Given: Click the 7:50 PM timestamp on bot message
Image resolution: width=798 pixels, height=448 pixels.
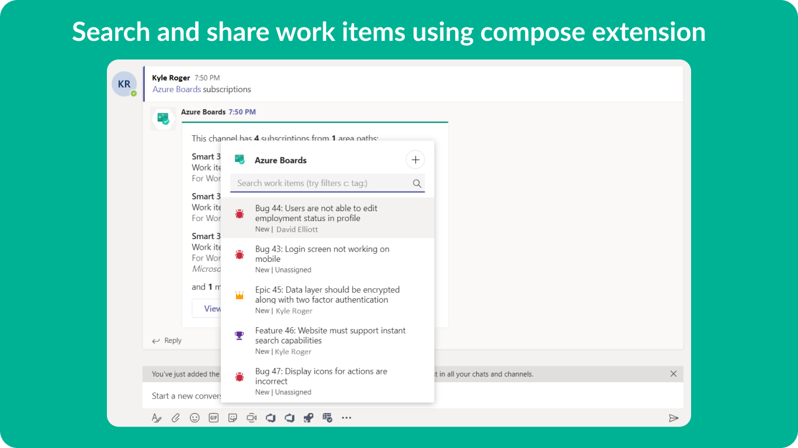Looking at the screenshot, I should [242, 112].
